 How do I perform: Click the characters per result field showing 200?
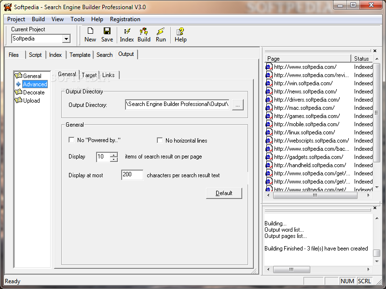(132, 175)
